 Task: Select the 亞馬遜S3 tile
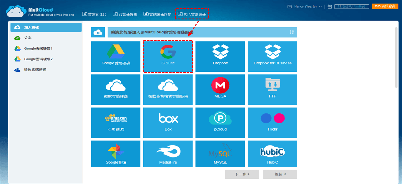pos(116,123)
